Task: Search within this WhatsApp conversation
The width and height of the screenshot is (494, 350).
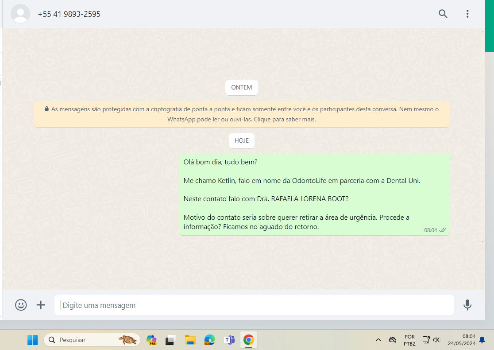Action: coord(443,14)
